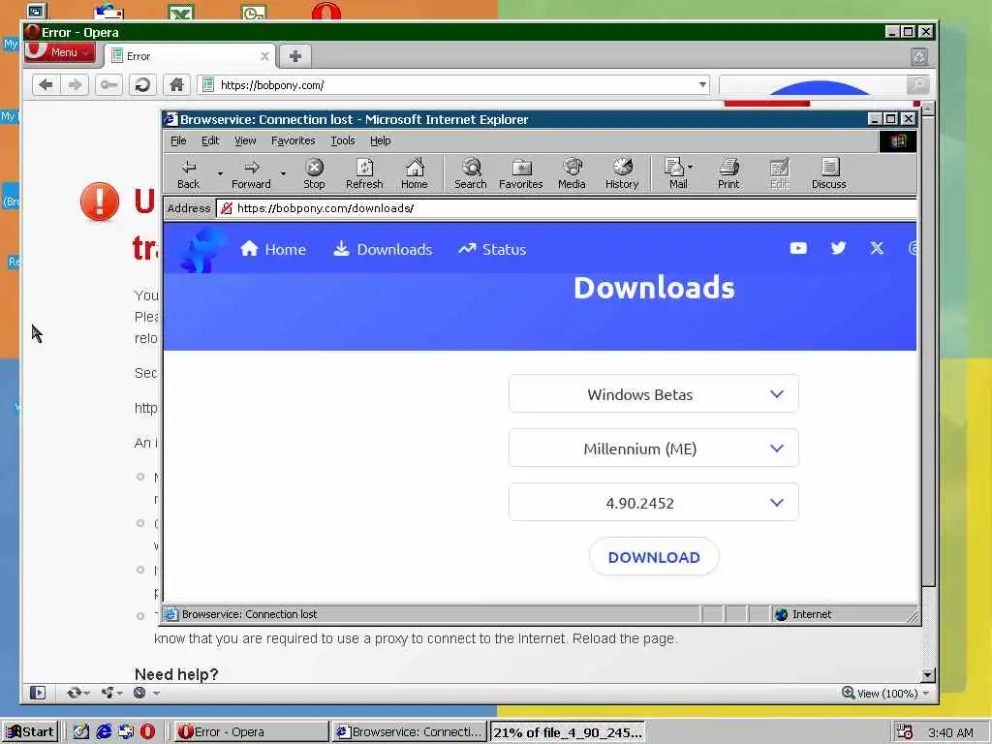Click the Status link in site navigation
The width and height of the screenshot is (992, 744).
click(492, 249)
